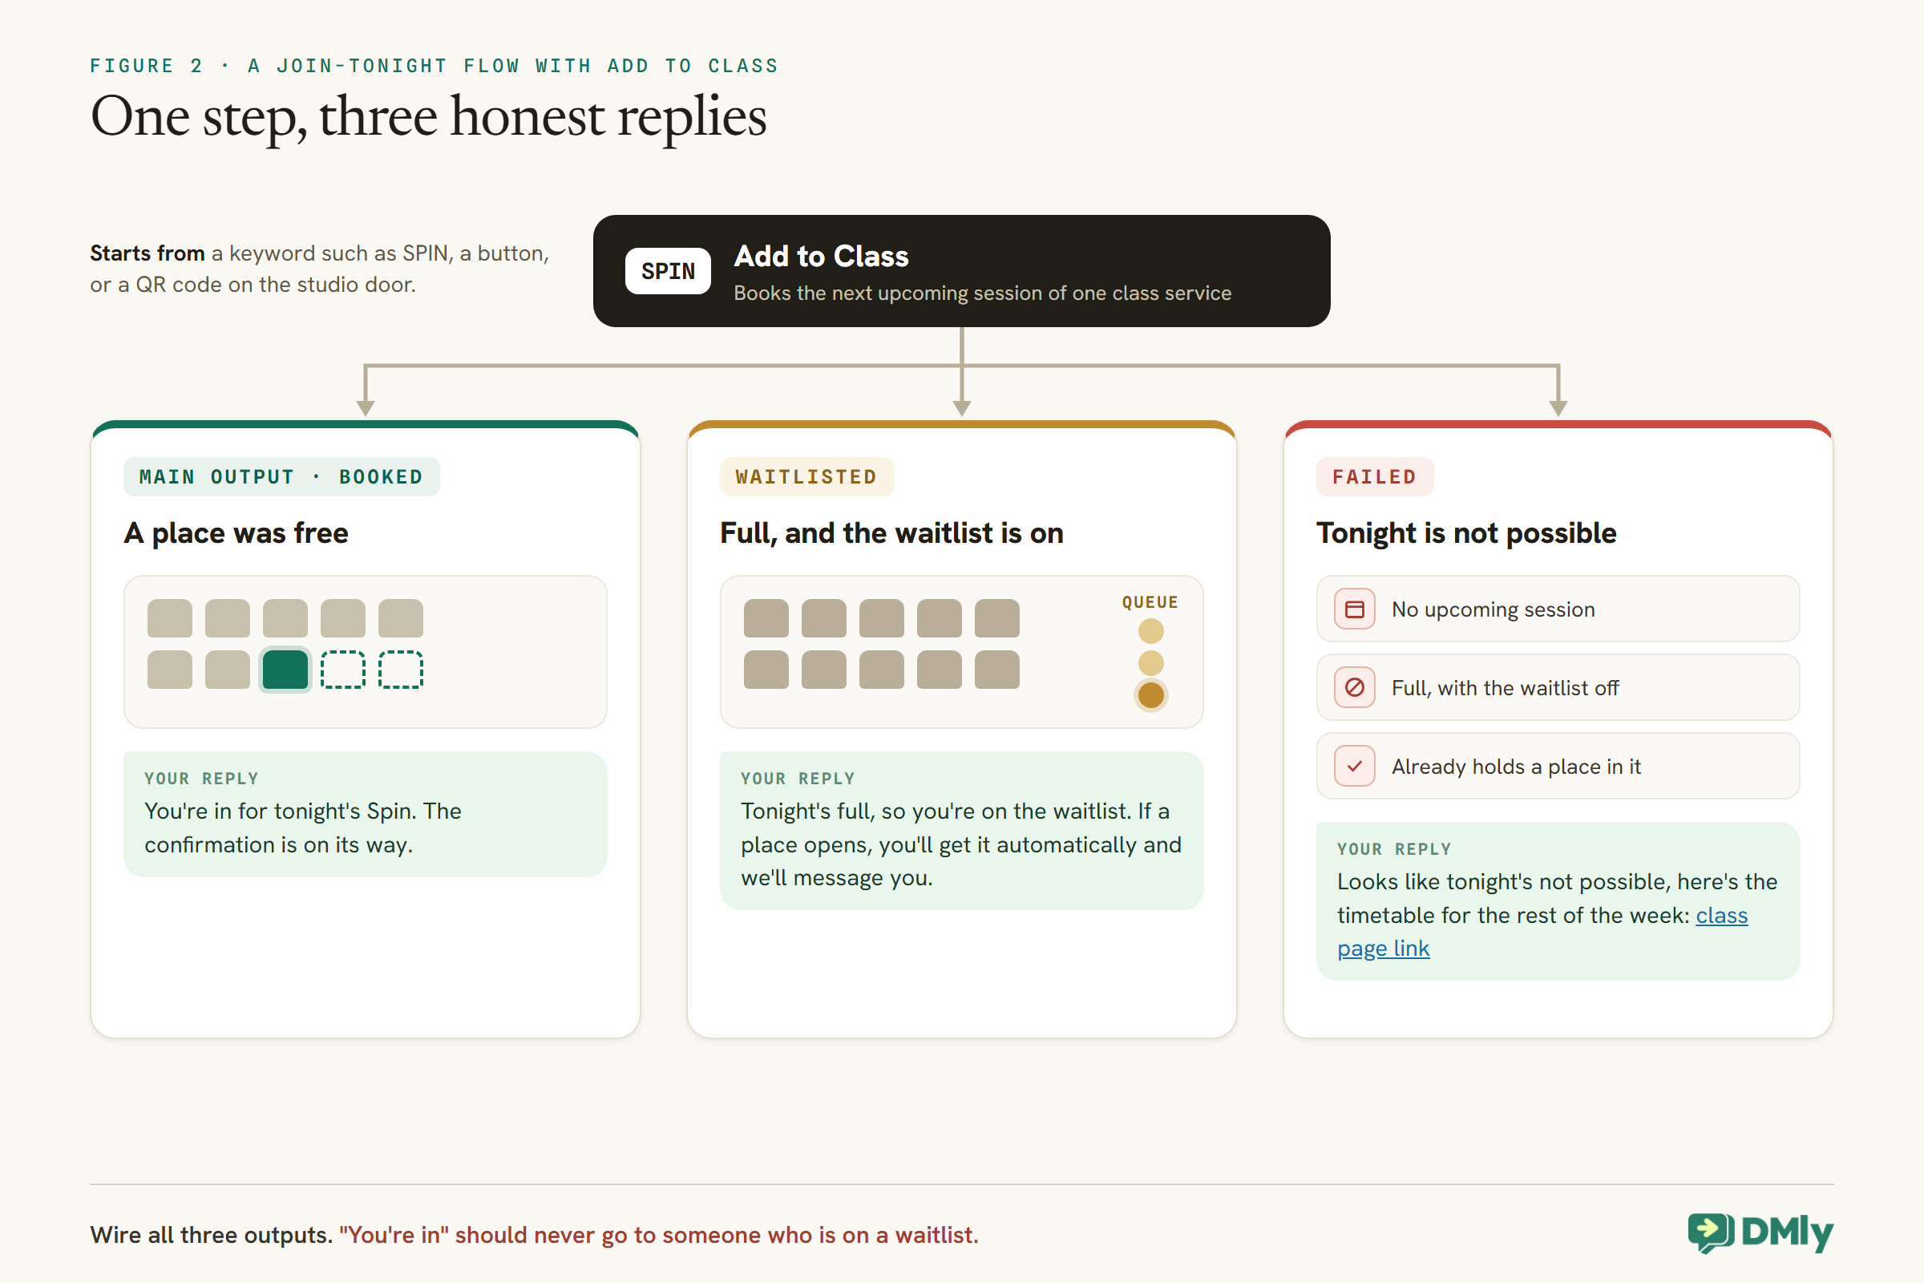Click the reply Tonight's full, so you're on the waitlist
Viewport: 1924px width, 1283px height.
pos(961,831)
